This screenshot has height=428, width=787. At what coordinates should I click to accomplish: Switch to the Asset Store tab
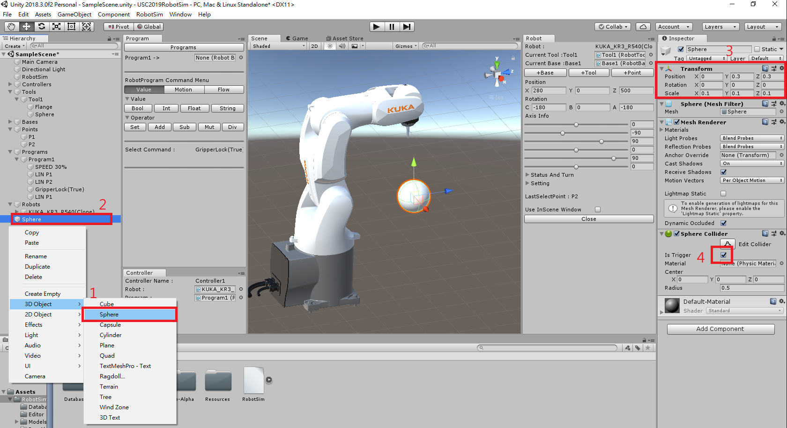[x=344, y=38]
